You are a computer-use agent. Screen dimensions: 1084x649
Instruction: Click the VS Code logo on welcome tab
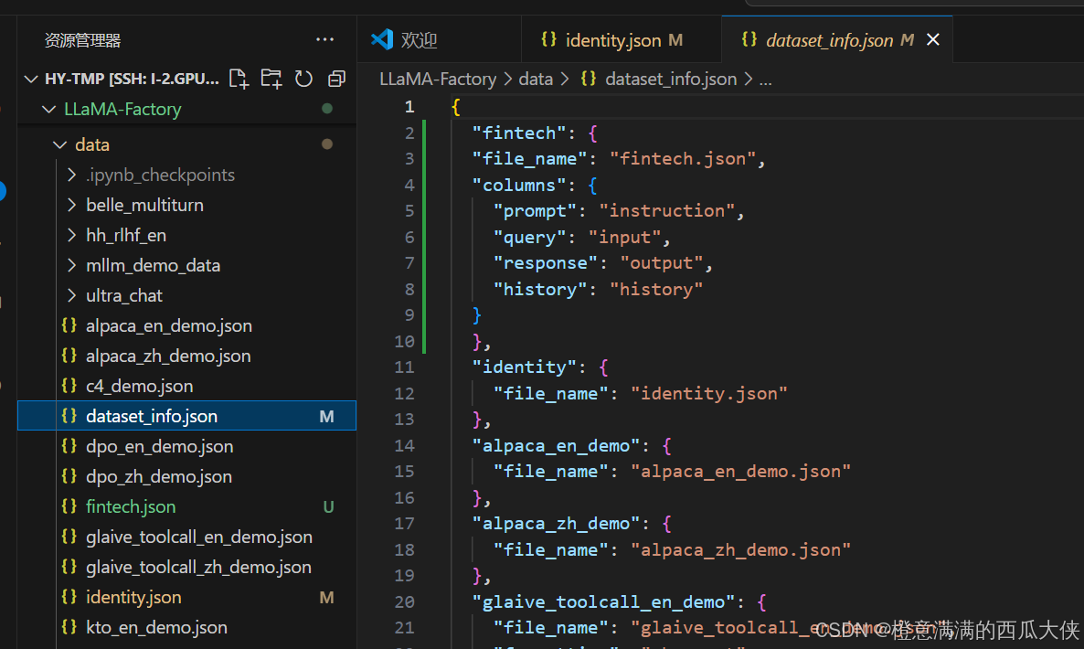tap(382, 39)
